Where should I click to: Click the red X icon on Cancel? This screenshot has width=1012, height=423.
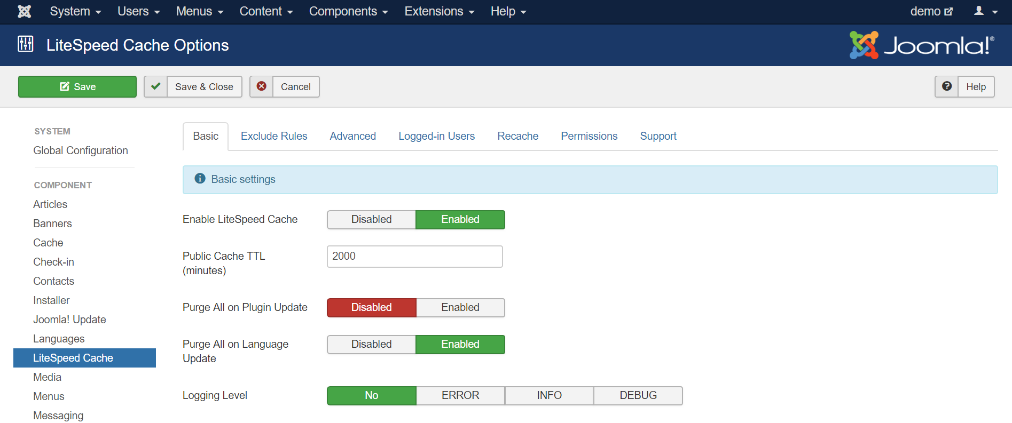(x=262, y=86)
